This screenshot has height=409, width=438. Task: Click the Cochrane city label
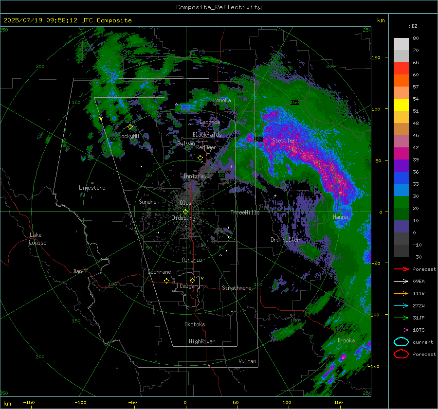tap(159, 272)
